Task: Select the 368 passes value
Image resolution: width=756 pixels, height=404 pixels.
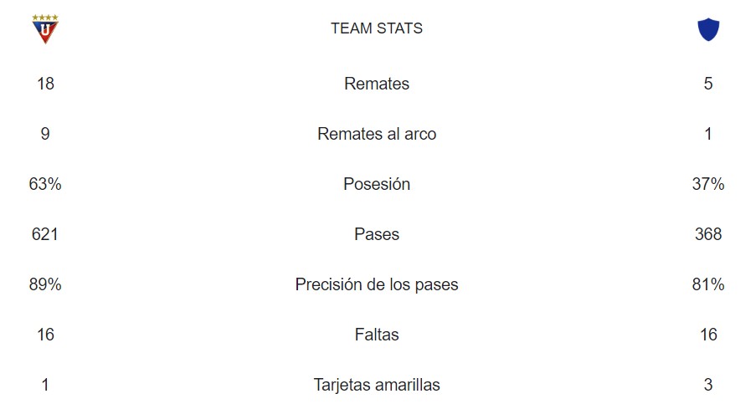Action: click(708, 234)
